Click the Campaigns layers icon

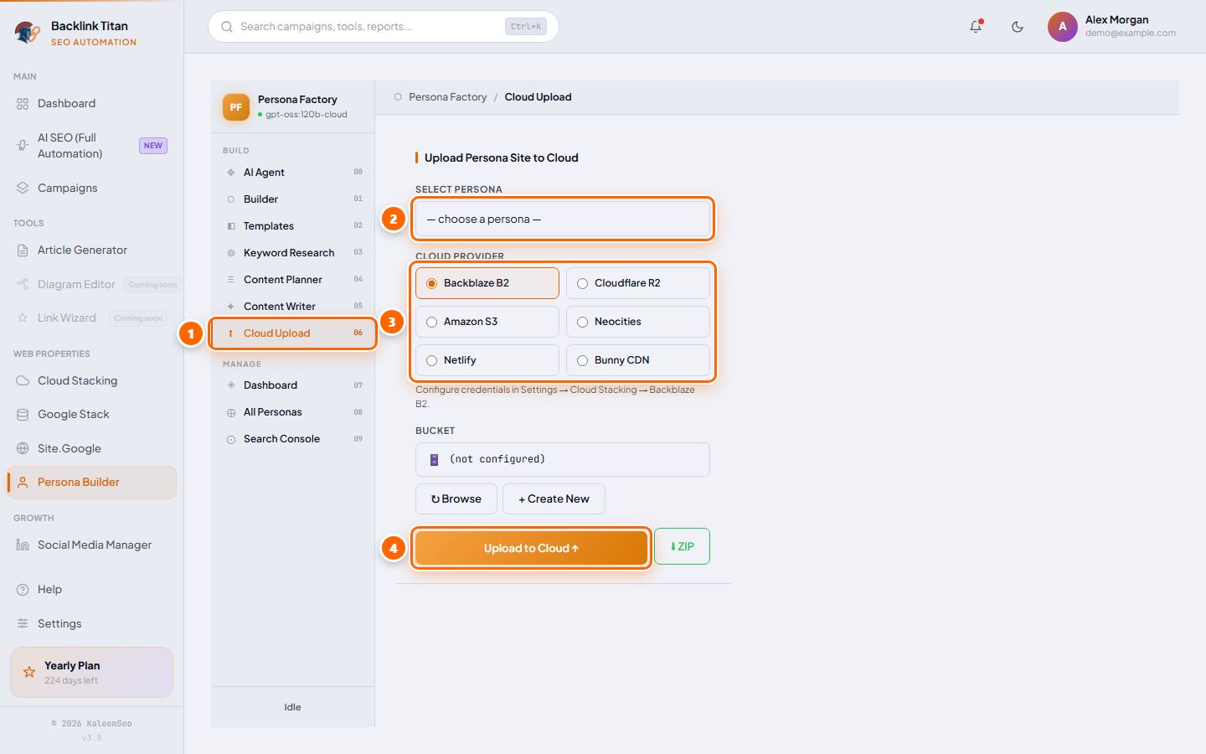click(23, 188)
